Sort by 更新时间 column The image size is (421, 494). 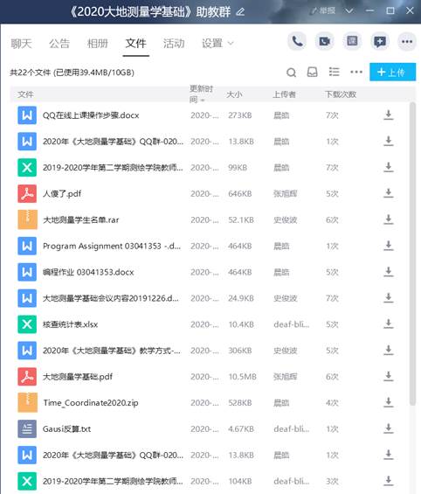click(x=201, y=94)
